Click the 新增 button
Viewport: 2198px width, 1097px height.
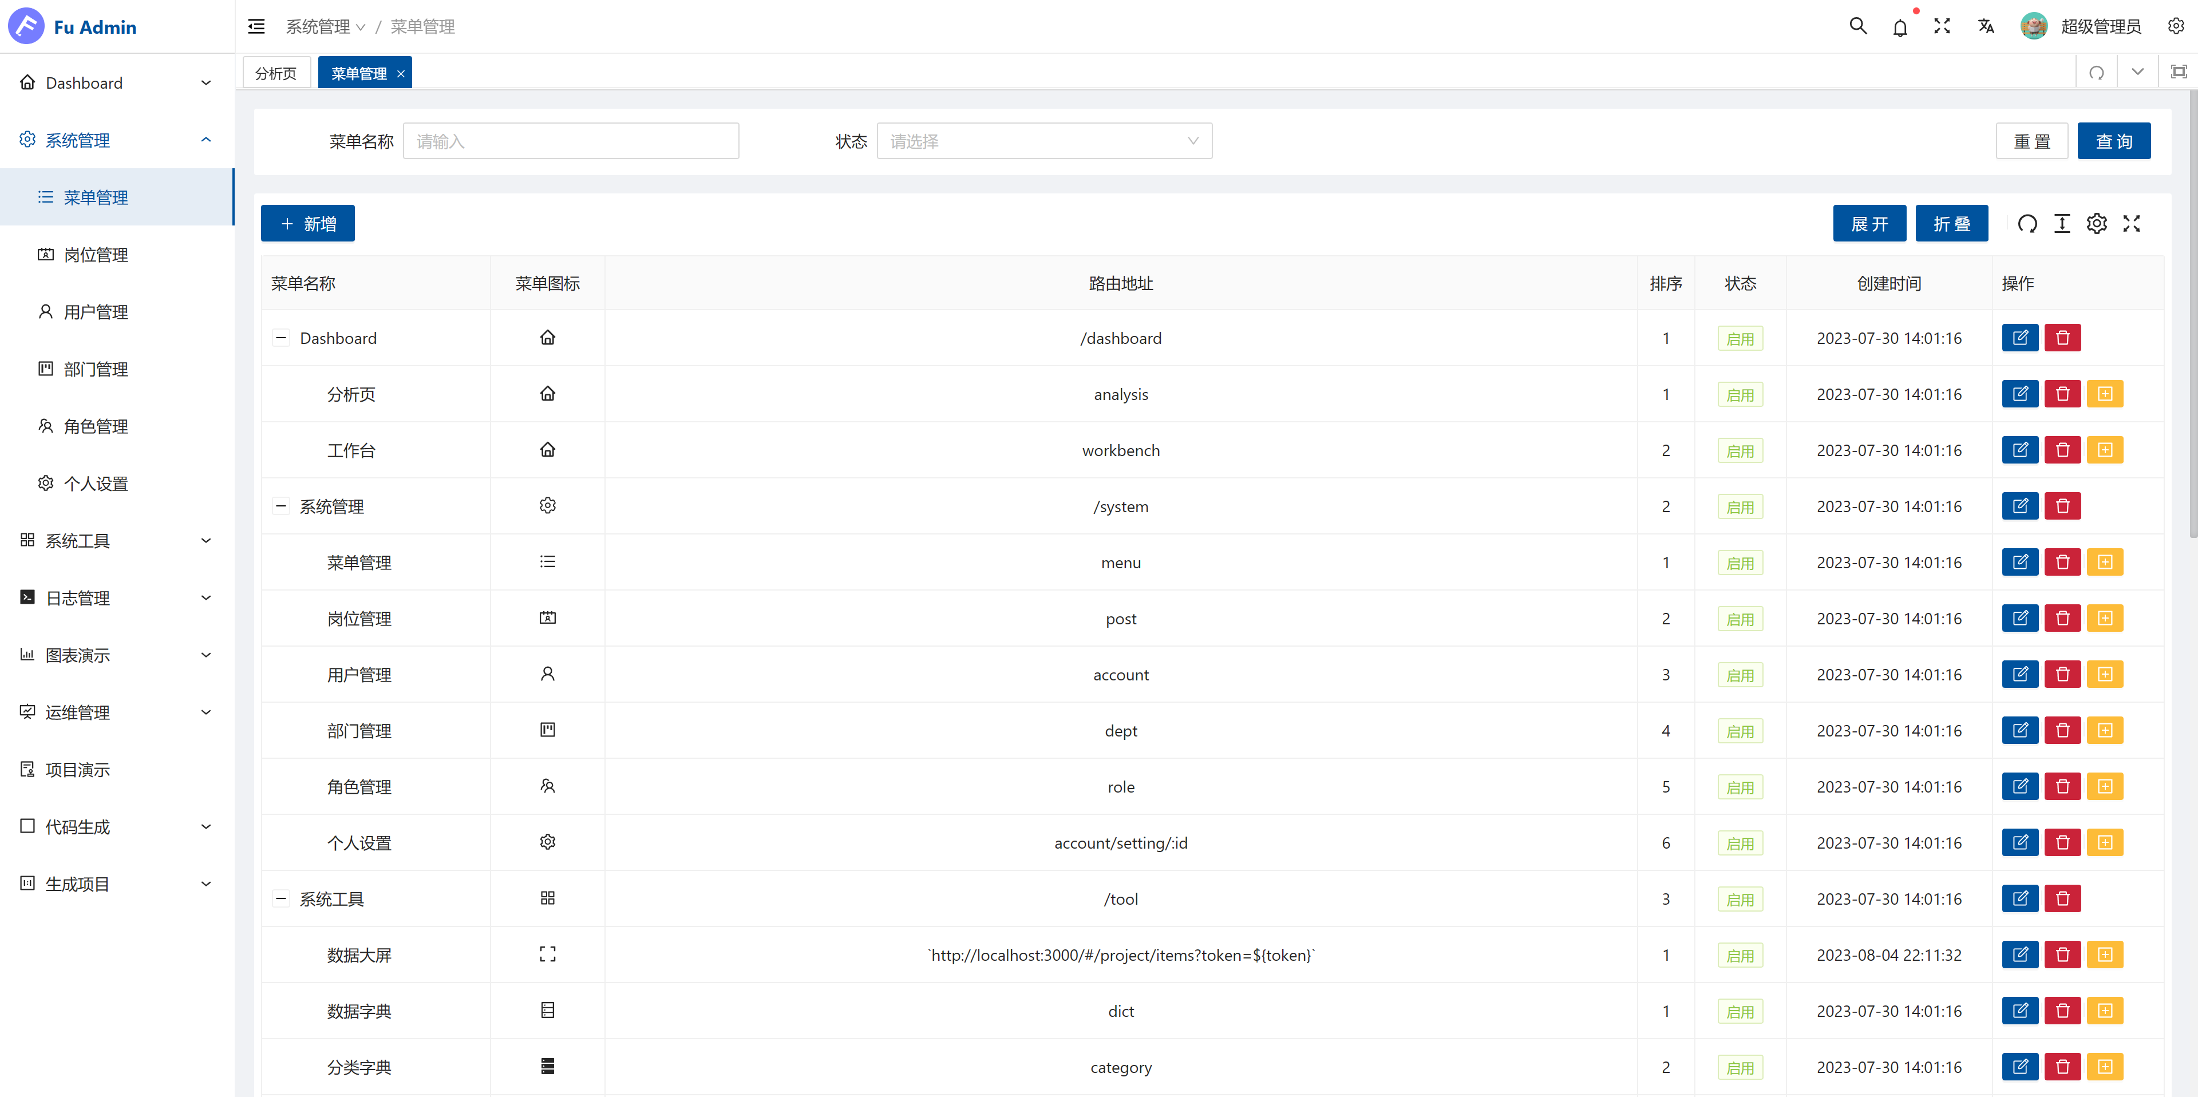coord(307,224)
